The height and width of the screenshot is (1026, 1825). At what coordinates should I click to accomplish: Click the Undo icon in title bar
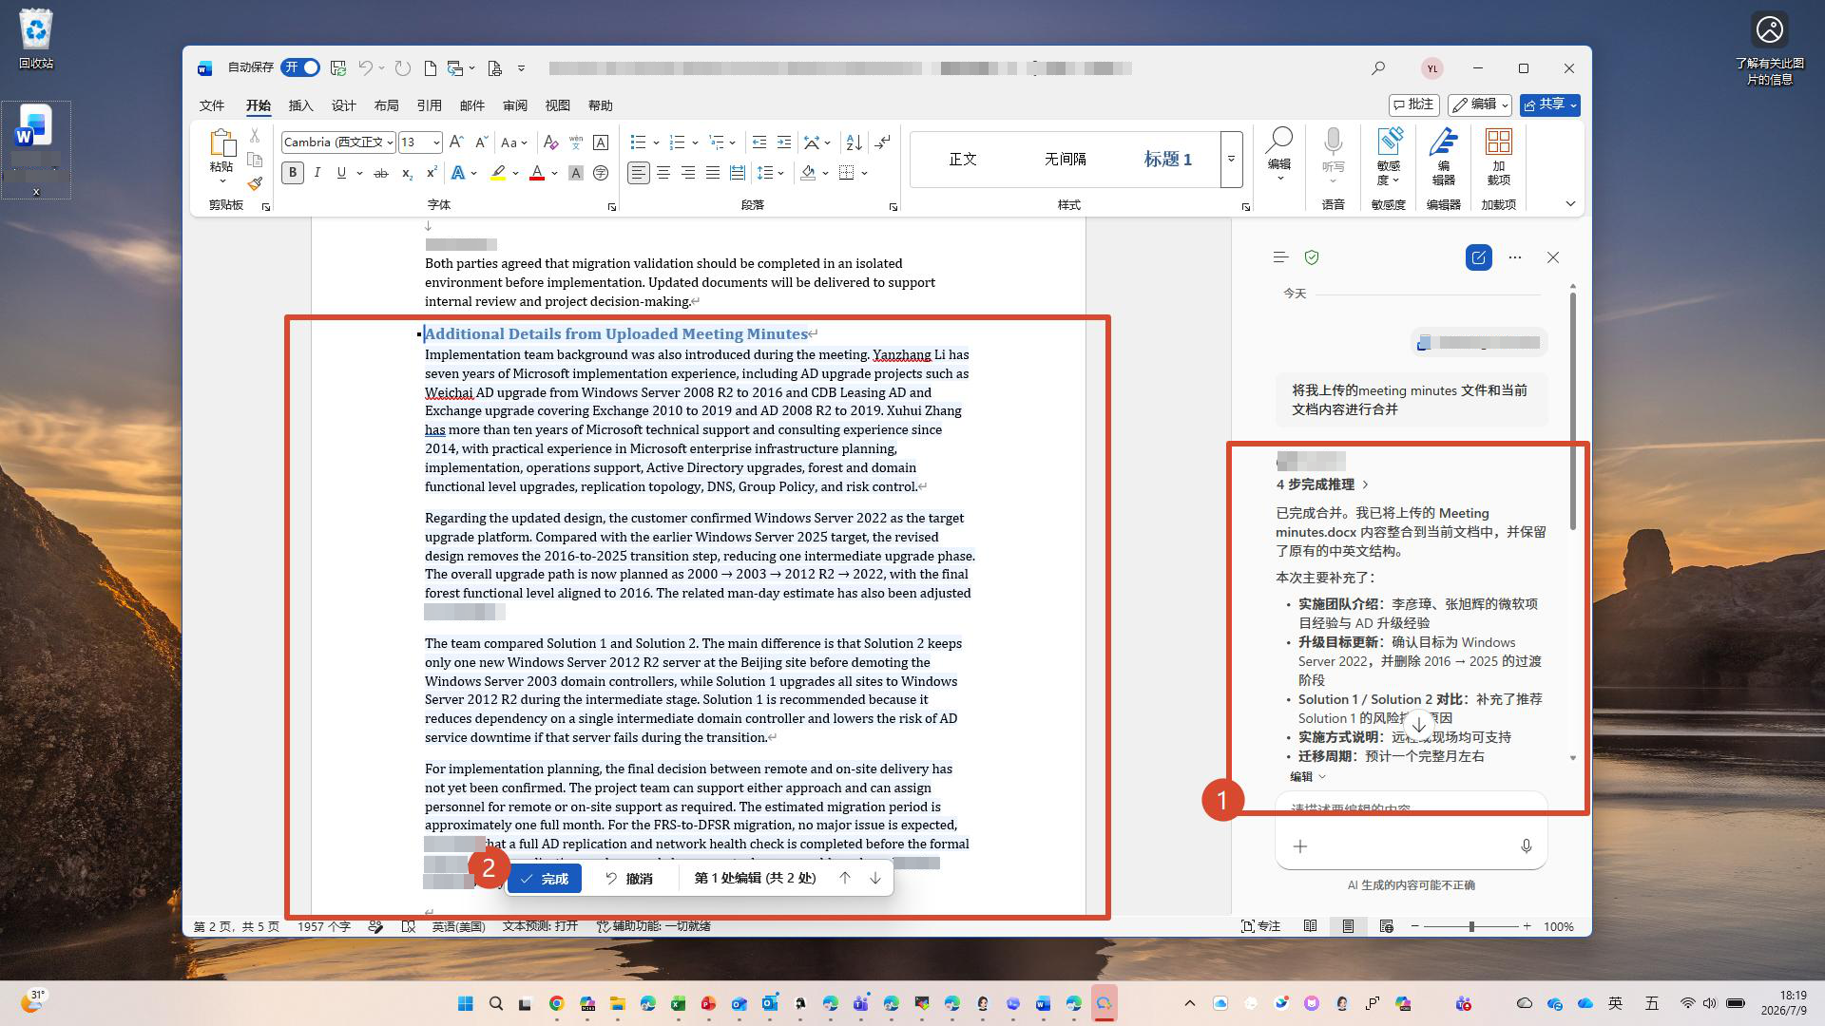point(365,68)
